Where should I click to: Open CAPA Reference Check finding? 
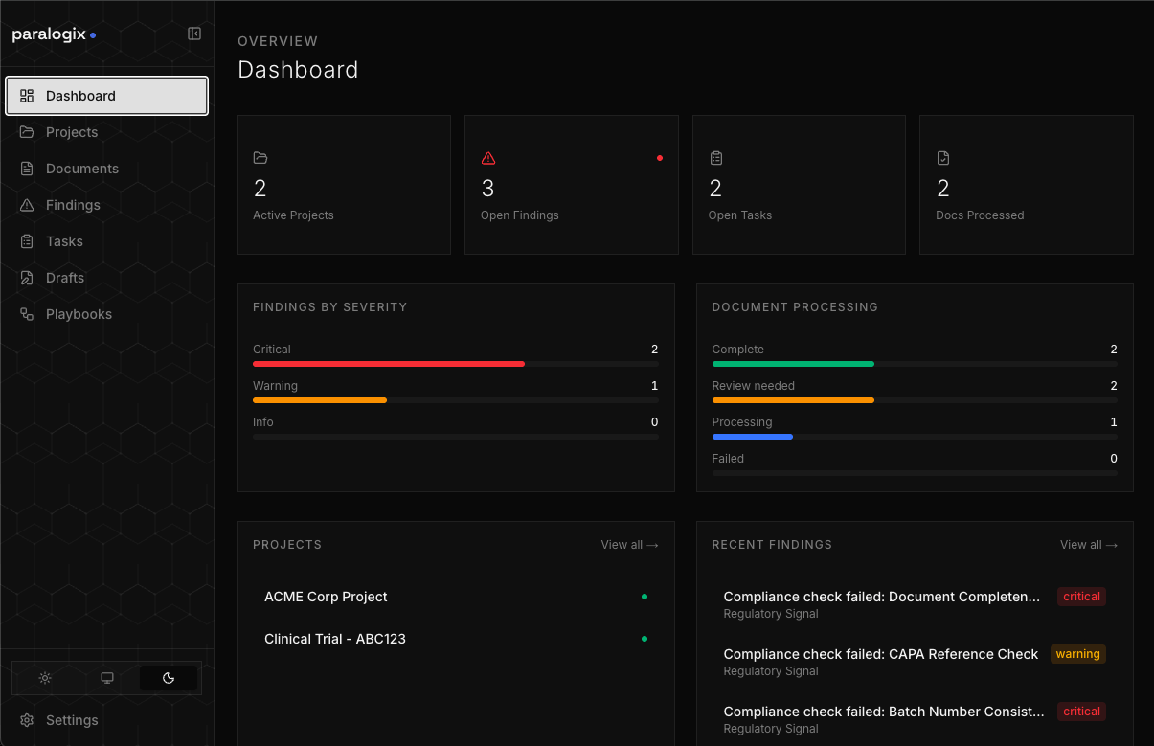(915, 662)
